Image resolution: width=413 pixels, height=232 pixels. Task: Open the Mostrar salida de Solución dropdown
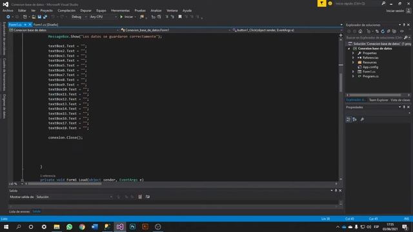[x=74, y=197]
